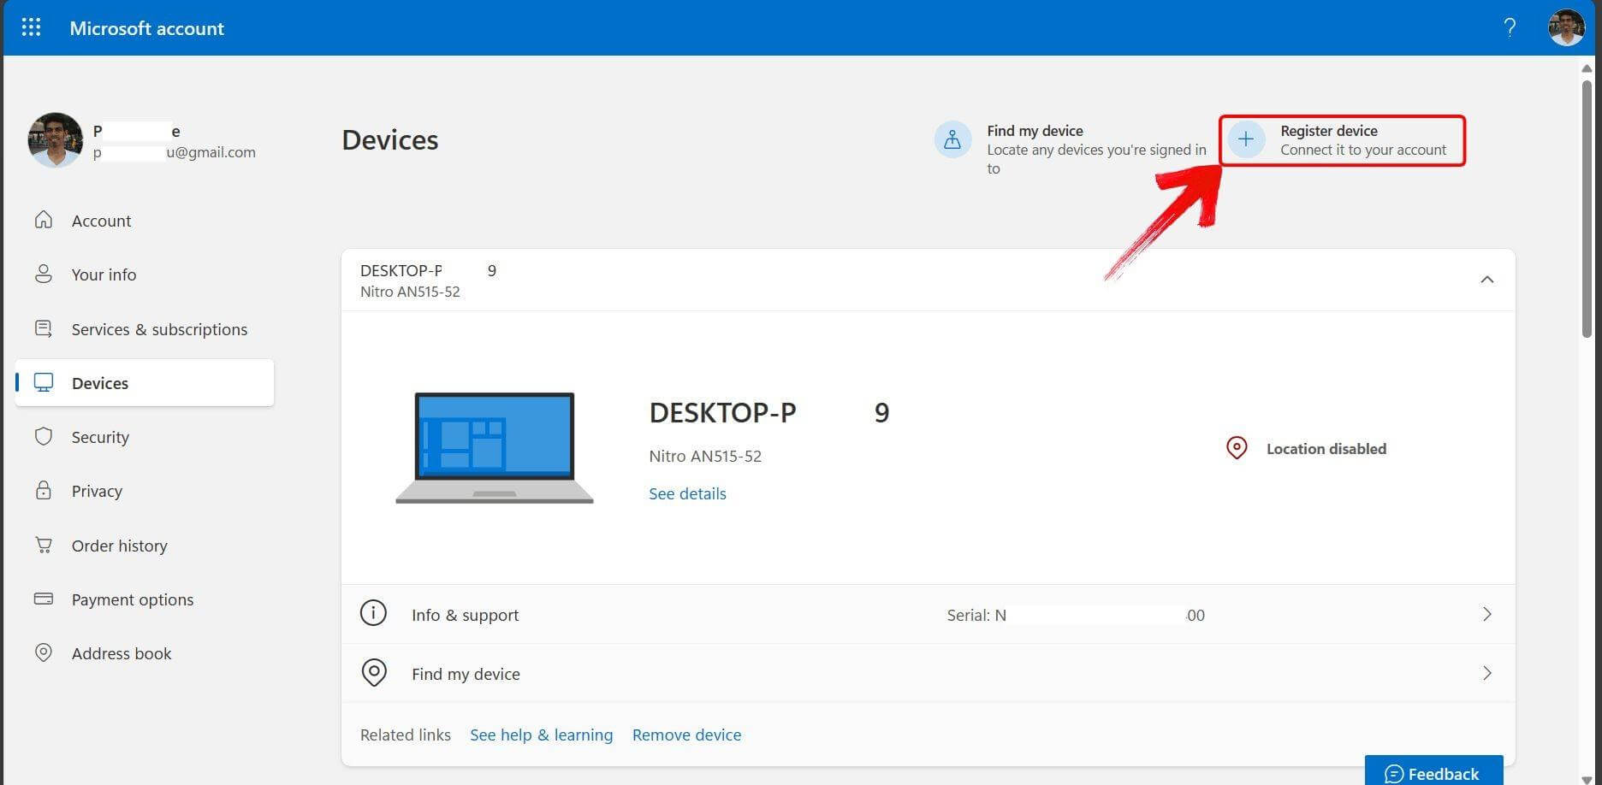Screen dimensions: 1602x785
Task: Click the Security shield icon in the sidebar
Action: coord(44,437)
